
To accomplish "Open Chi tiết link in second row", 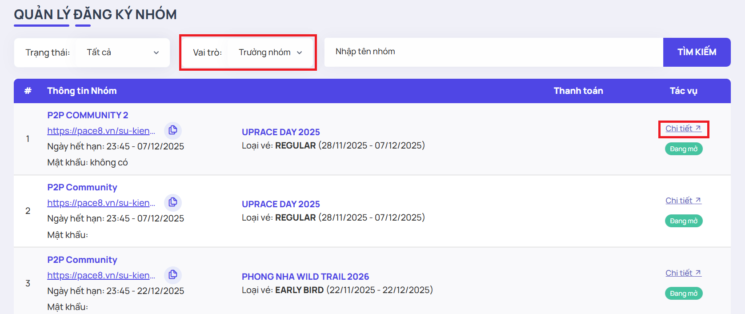I will point(683,201).
